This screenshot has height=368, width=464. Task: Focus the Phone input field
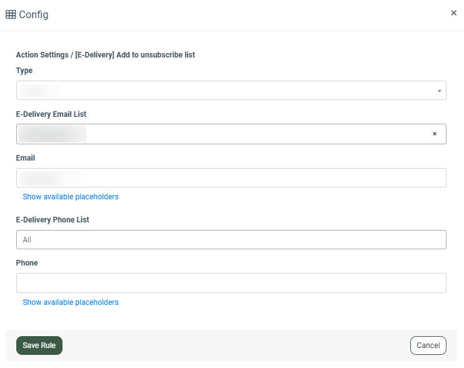point(231,283)
